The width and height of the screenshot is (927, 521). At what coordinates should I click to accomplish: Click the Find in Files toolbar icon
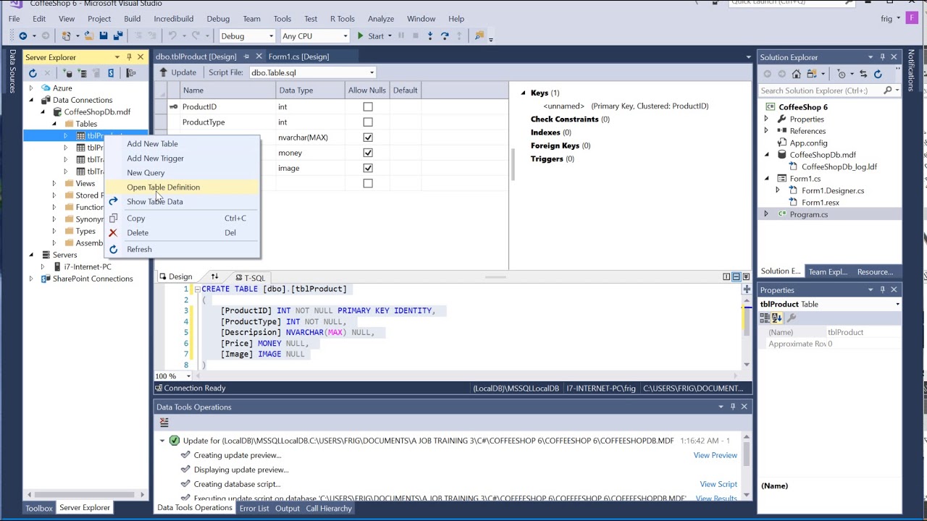(x=479, y=35)
